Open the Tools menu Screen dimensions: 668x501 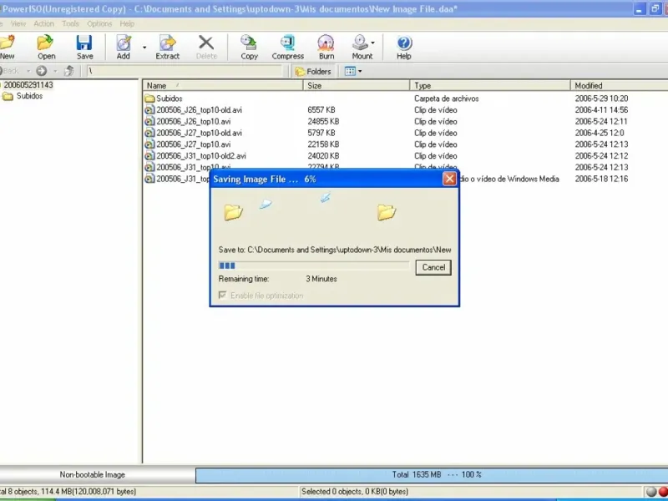70,24
